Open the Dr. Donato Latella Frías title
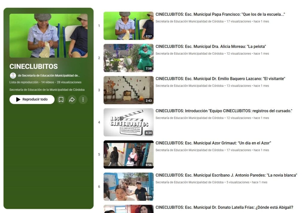The height and width of the screenshot is (213, 306). pyautogui.click(x=224, y=207)
